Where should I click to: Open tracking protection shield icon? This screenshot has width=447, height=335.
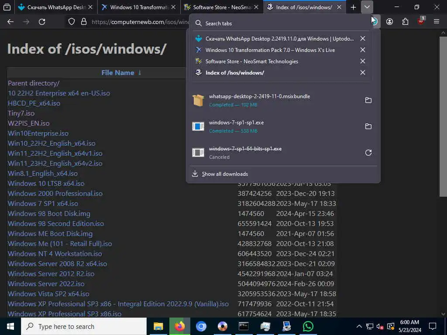[x=72, y=22]
